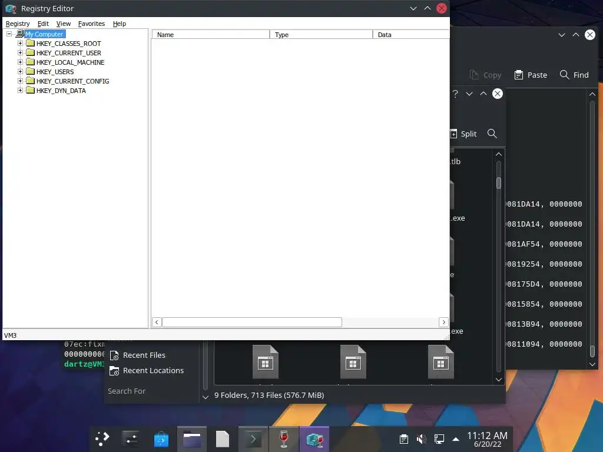Image resolution: width=603 pixels, height=452 pixels.
Task: Click the file manager vertical scrollbar down arrow
Action: pyautogui.click(x=499, y=380)
